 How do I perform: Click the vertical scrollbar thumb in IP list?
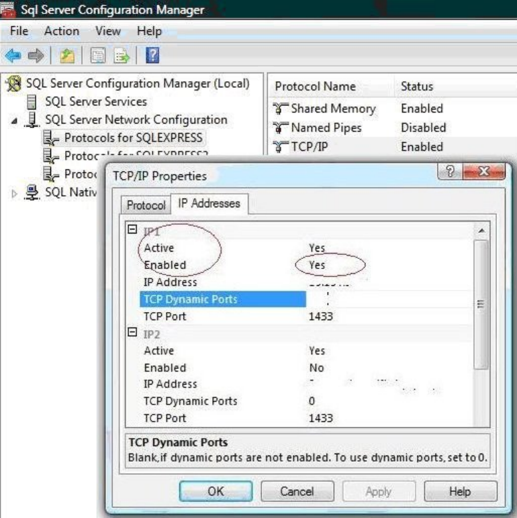481,304
